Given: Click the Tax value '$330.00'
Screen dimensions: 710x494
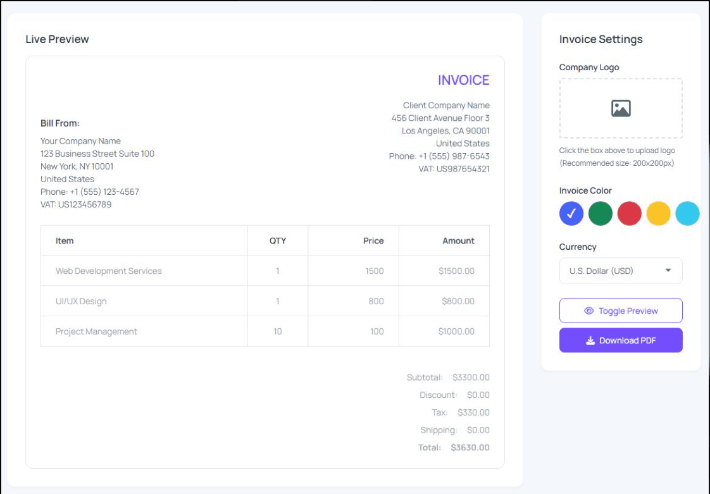Looking at the screenshot, I should [x=473, y=412].
